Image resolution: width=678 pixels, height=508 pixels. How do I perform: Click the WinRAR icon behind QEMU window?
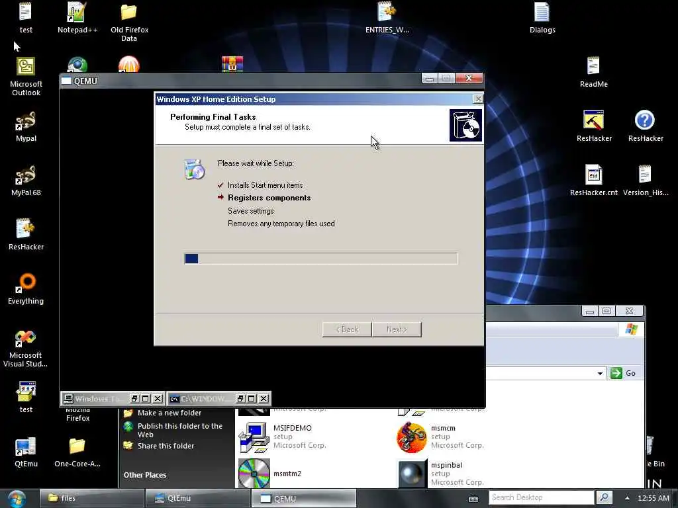232,64
